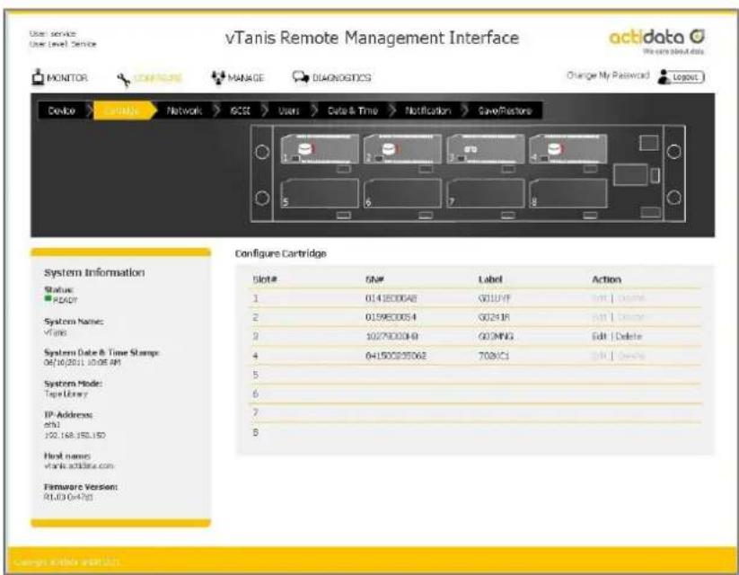The image size is (739, 575).
Task: Select cartridge slot 2 disk icon
Action: [x=389, y=149]
